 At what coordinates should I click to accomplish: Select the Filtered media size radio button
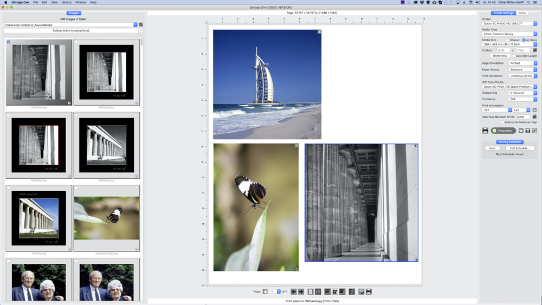click(x=508, y=40)
